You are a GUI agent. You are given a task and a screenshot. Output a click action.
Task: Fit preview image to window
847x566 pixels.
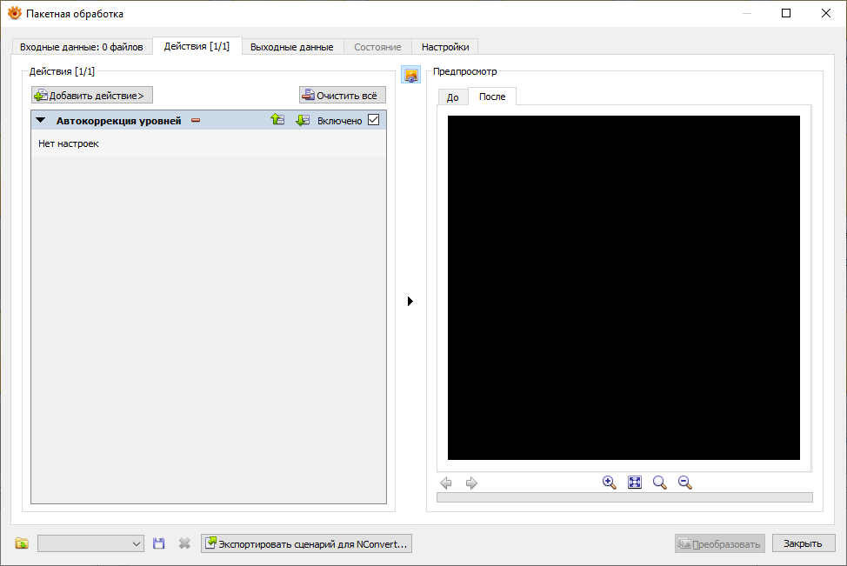[635, 483]
